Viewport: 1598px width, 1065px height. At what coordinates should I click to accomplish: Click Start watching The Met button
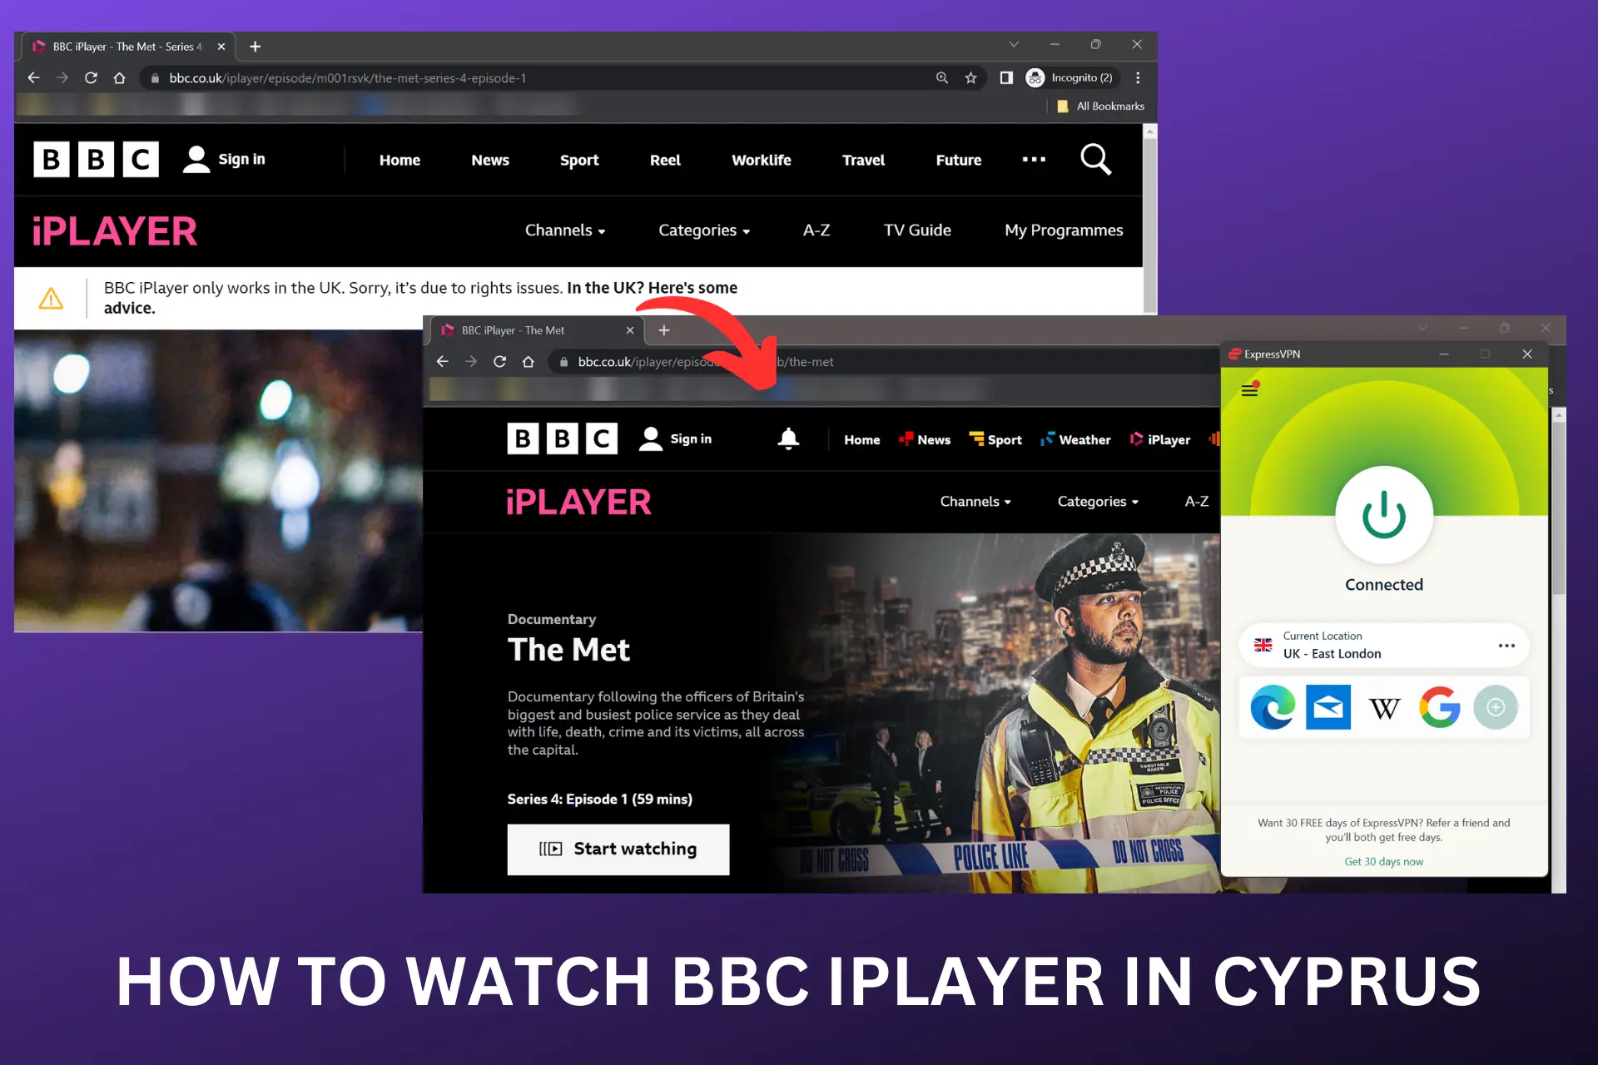click(617, 849)
